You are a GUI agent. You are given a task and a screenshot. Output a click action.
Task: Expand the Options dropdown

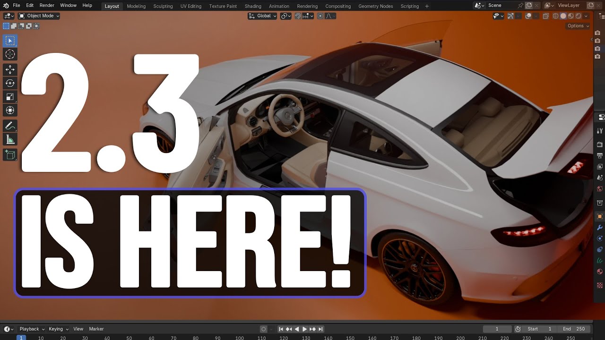578,26
